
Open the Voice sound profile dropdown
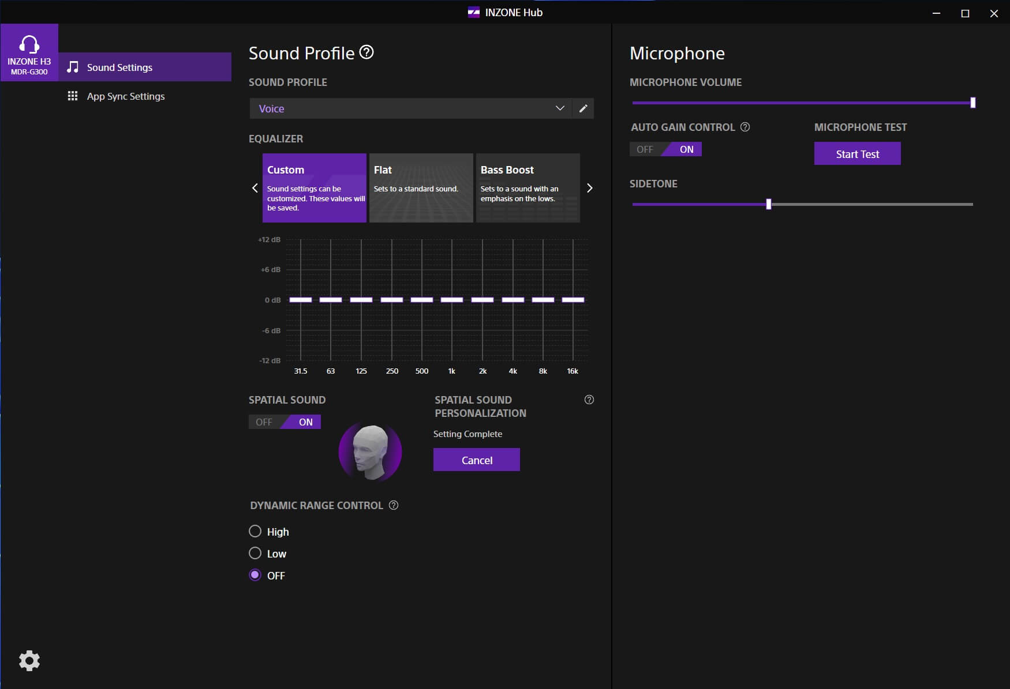(x=410, y=108)
